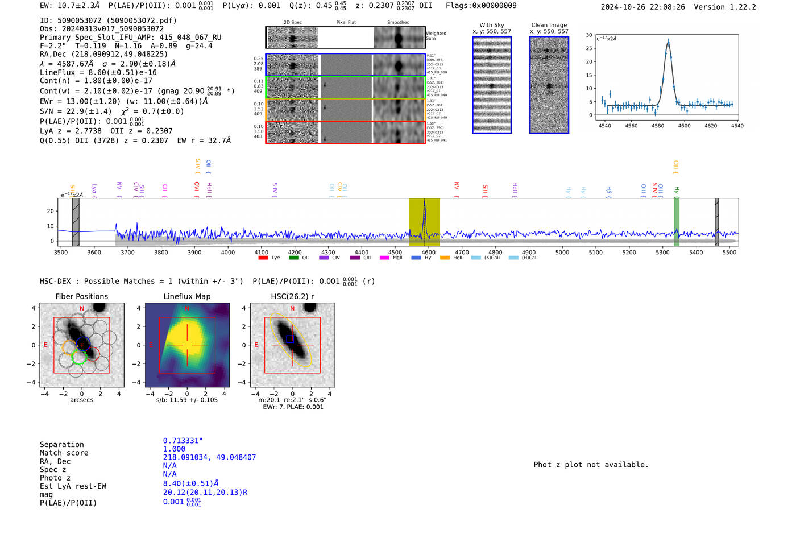Open the Lineflux Map image

click(187, 345)
